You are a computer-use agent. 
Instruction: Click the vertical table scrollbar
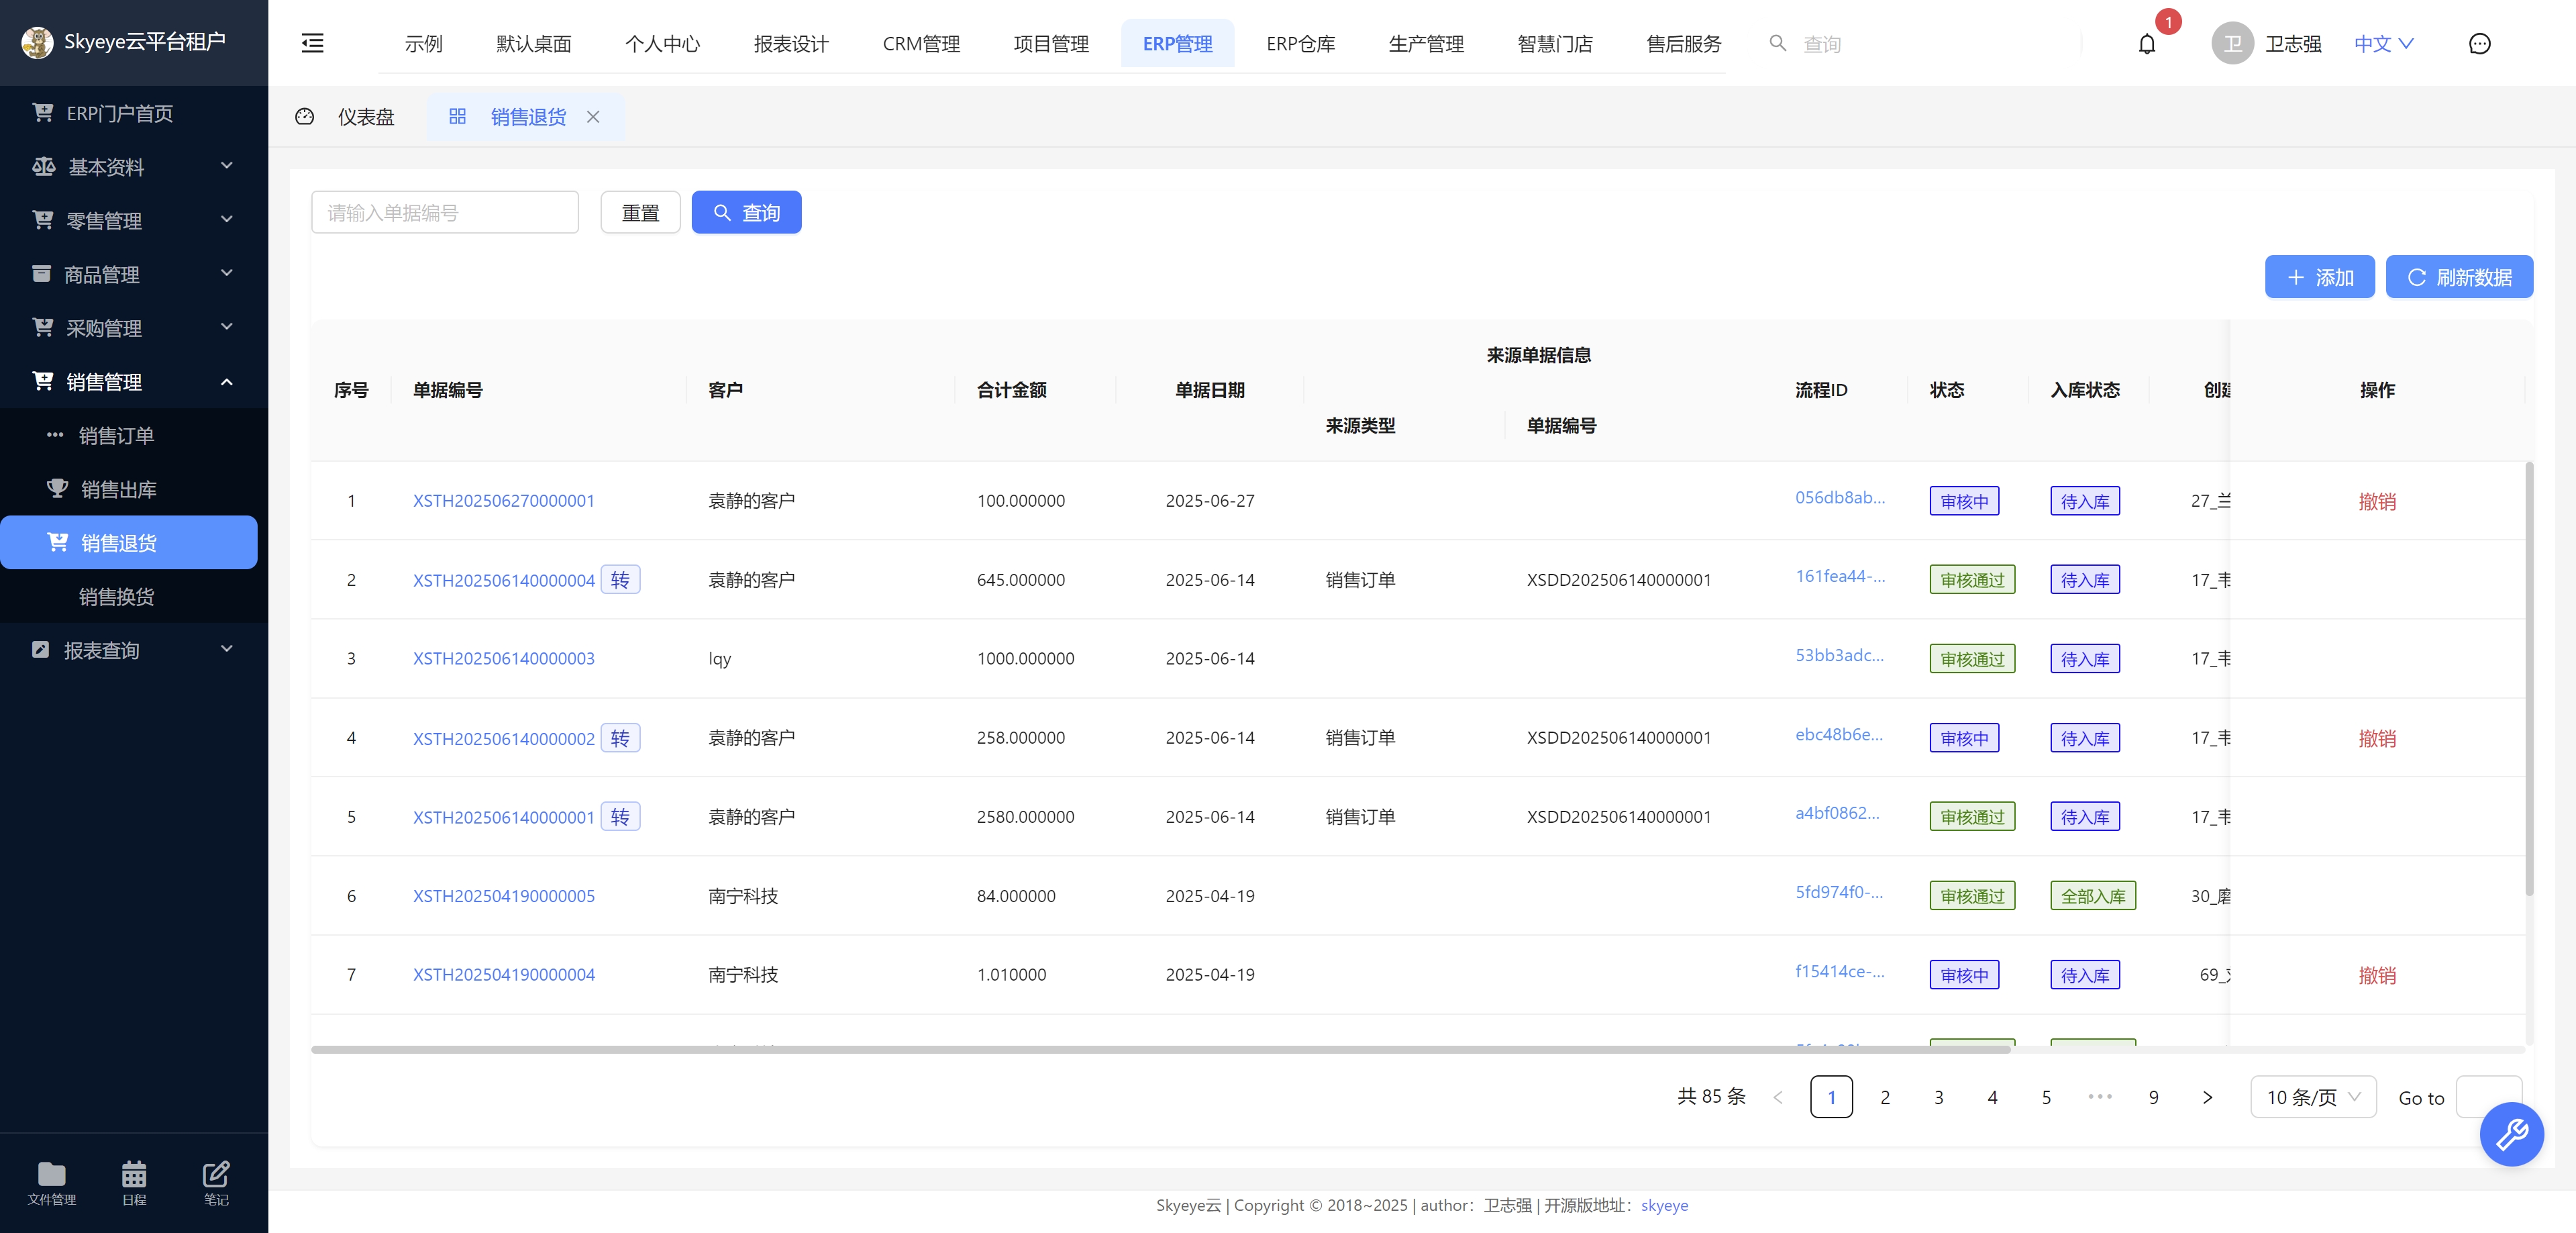(2529, 678)
